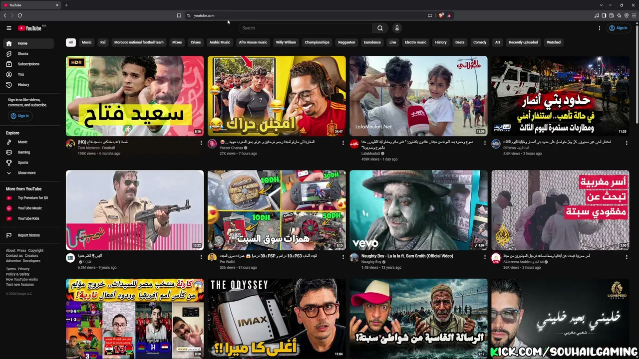
Task: Open the Pro Walid PSP video thumbnail
Action: click(277, 210)
